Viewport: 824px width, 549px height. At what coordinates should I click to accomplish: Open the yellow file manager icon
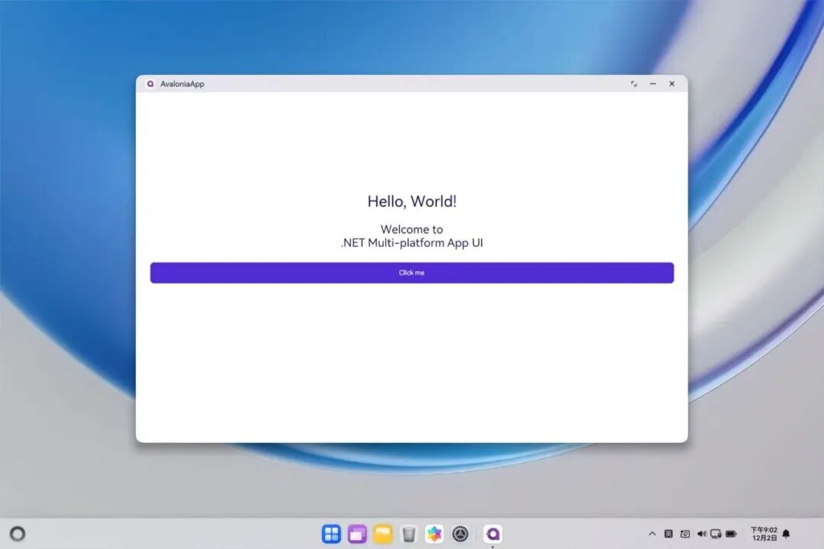pyautogui.click(x=382, y=534)
